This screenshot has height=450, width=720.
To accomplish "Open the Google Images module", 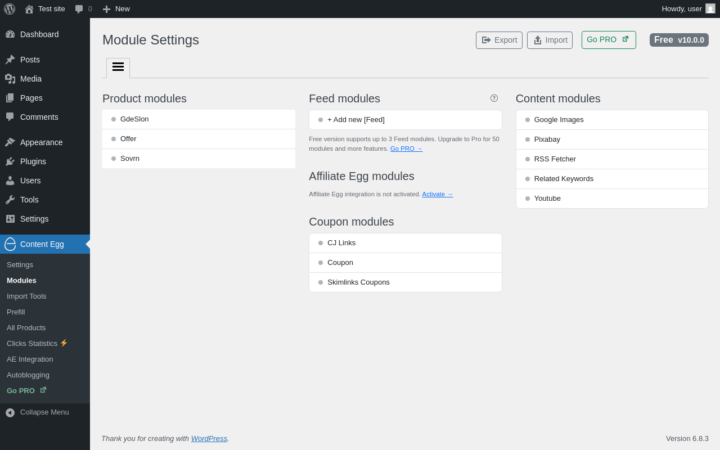I will coord(559,120).
